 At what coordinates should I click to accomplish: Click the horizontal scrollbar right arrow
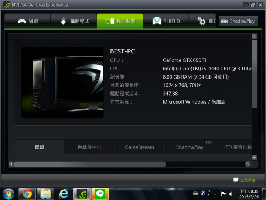[248, 164]
